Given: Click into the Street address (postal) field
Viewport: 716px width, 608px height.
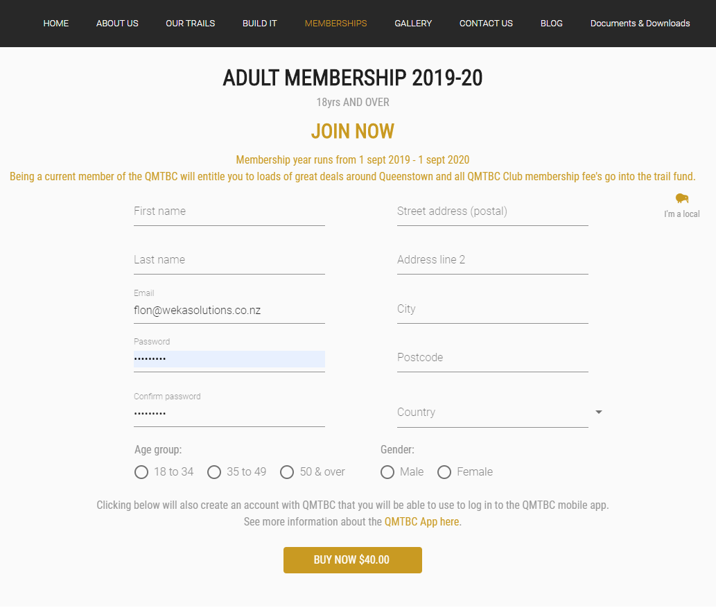Looking at the screenshot, I should pos(493,211).
